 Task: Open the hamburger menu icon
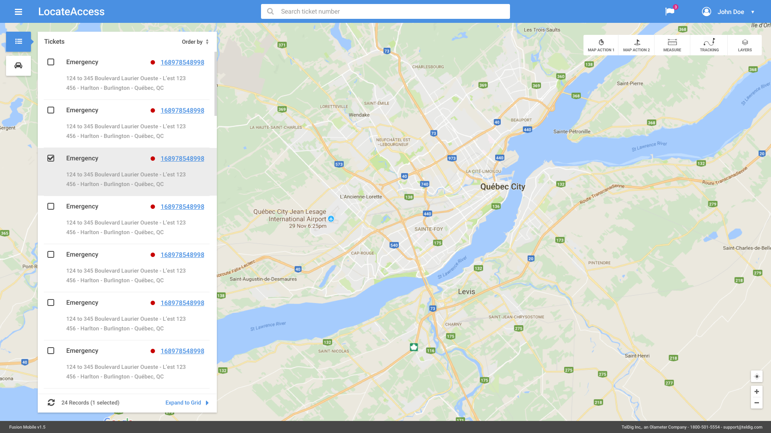[x=18, y=12]
